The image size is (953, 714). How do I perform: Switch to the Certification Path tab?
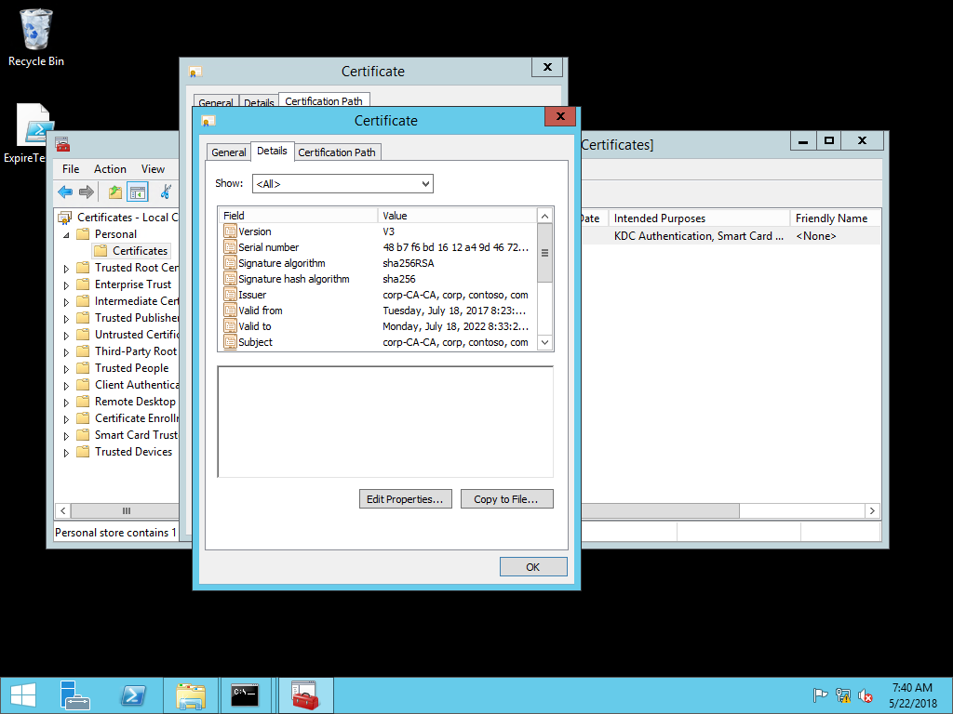pos(337,152)
